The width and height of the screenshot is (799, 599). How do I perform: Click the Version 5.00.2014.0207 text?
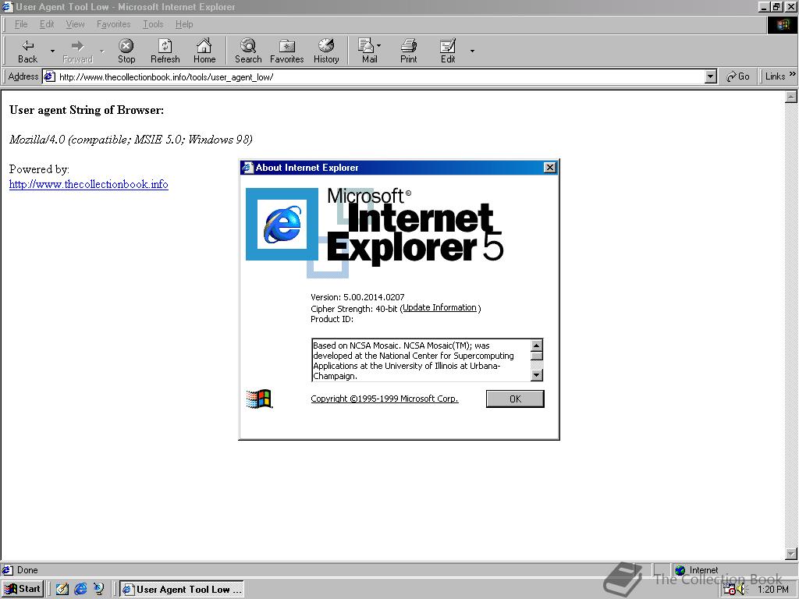(357, 297)
